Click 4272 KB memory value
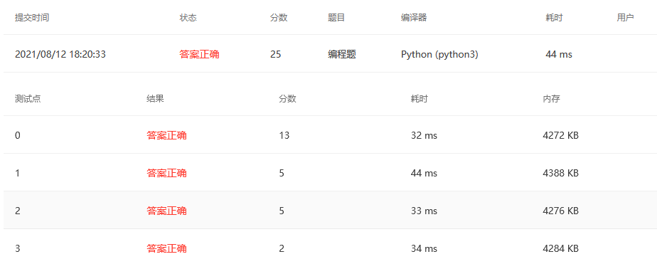Image resolution: width=657 pixels, height=264 pixels. coord(560,135)
